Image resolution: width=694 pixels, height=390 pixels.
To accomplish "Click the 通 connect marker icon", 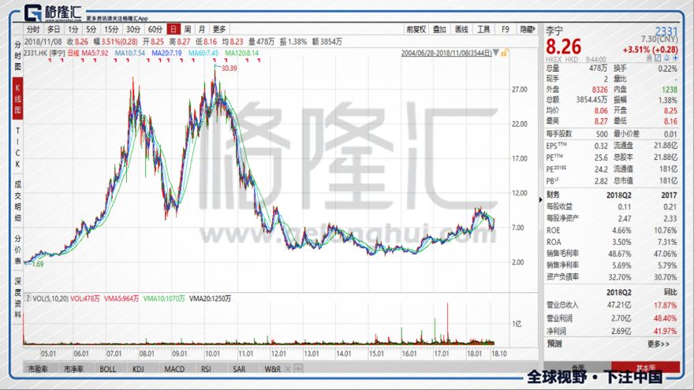I will (x=649, y=58).
